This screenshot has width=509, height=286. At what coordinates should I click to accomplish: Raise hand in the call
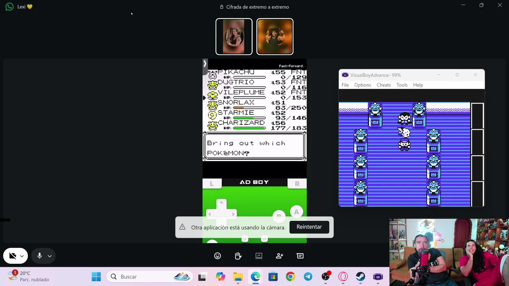(x=238, y=256)
